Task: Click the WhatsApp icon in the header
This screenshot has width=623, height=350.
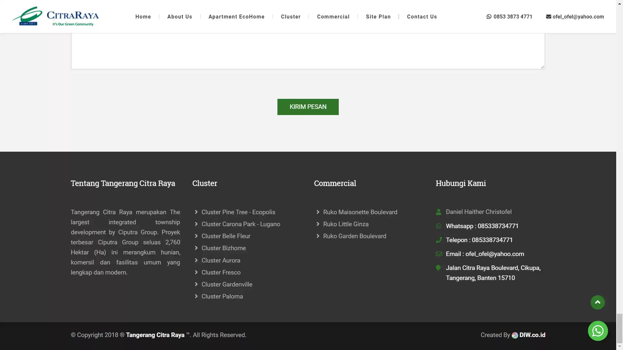Action: click(x=489, y=17)
